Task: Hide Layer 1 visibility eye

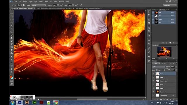Action: click(x=153, y=92)
